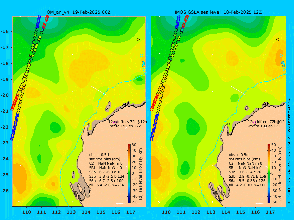The width and height of the screenshot is (294, 220).
Task: Click longitude label 110 under left map
Action: pyautogui.click(x=26, y=212)
